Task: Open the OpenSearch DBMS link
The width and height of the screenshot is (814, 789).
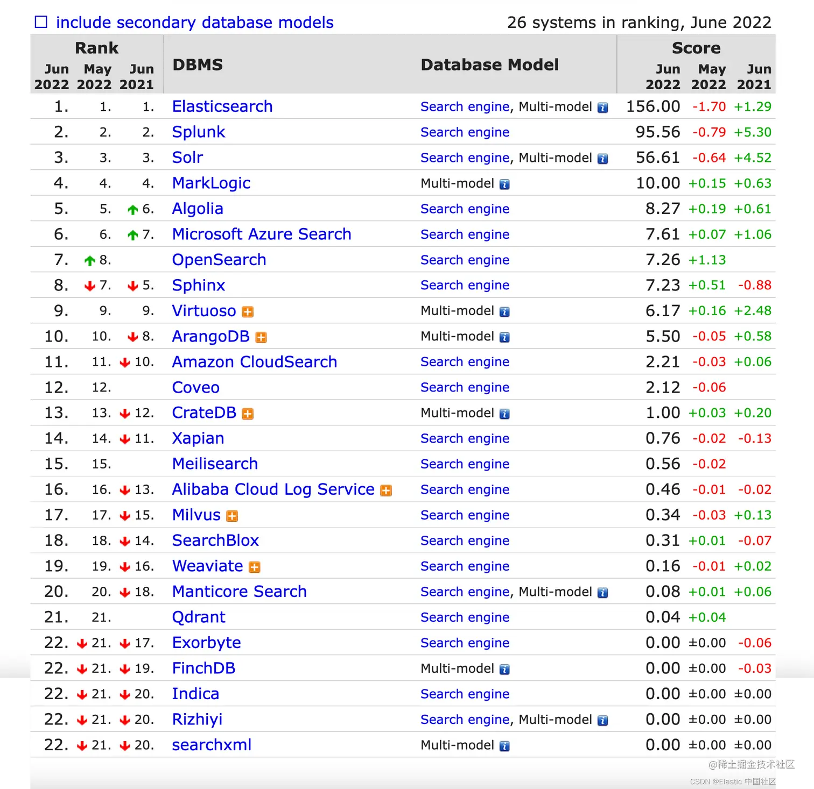Action: pos(219,260)
